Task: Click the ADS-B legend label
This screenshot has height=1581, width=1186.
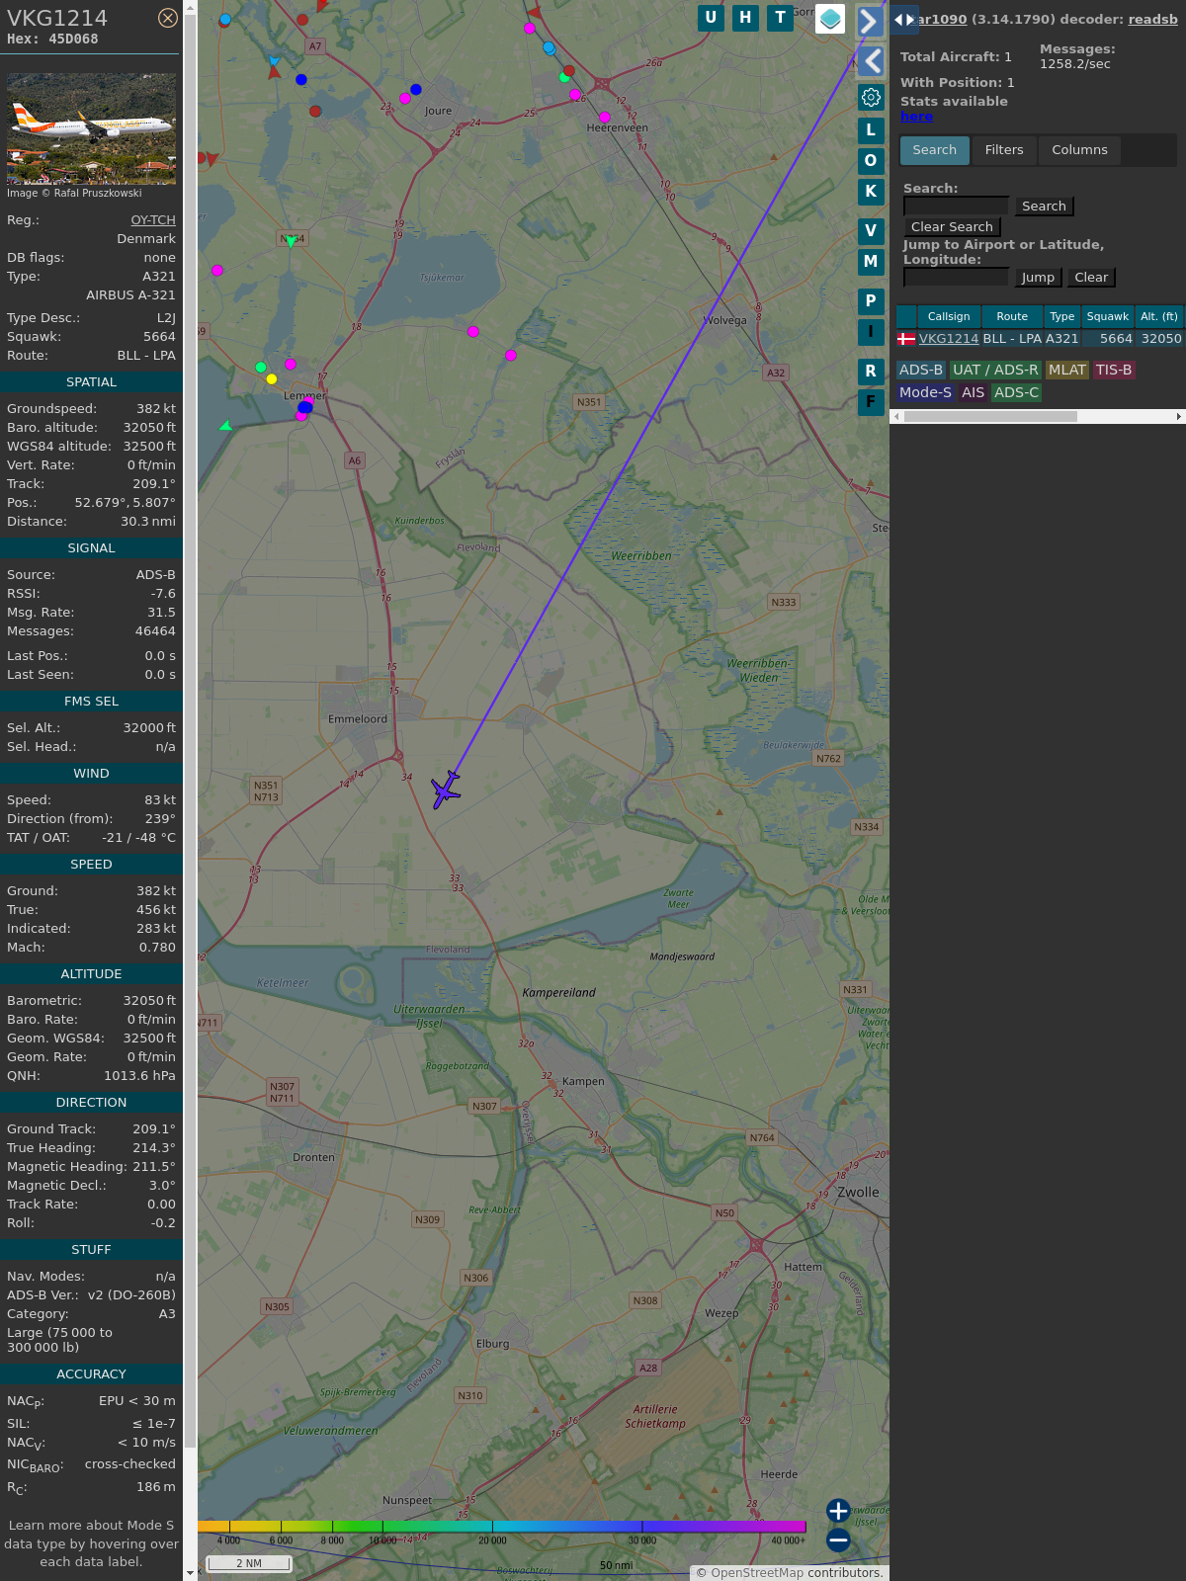Action: tap(921, 370)
